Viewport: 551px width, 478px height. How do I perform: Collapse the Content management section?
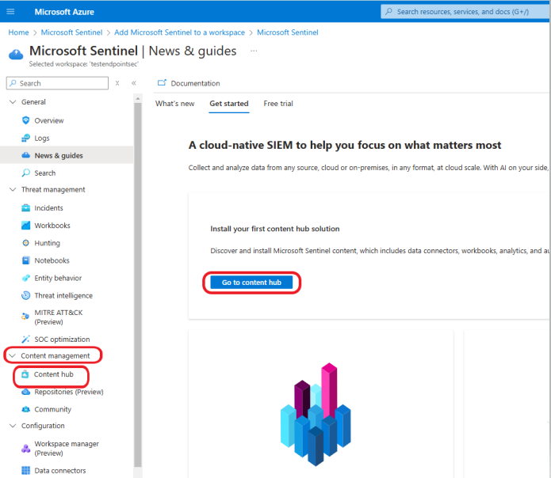point(12,355)
